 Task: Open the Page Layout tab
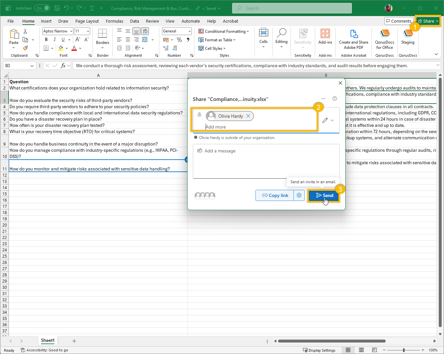coord(87,21)
